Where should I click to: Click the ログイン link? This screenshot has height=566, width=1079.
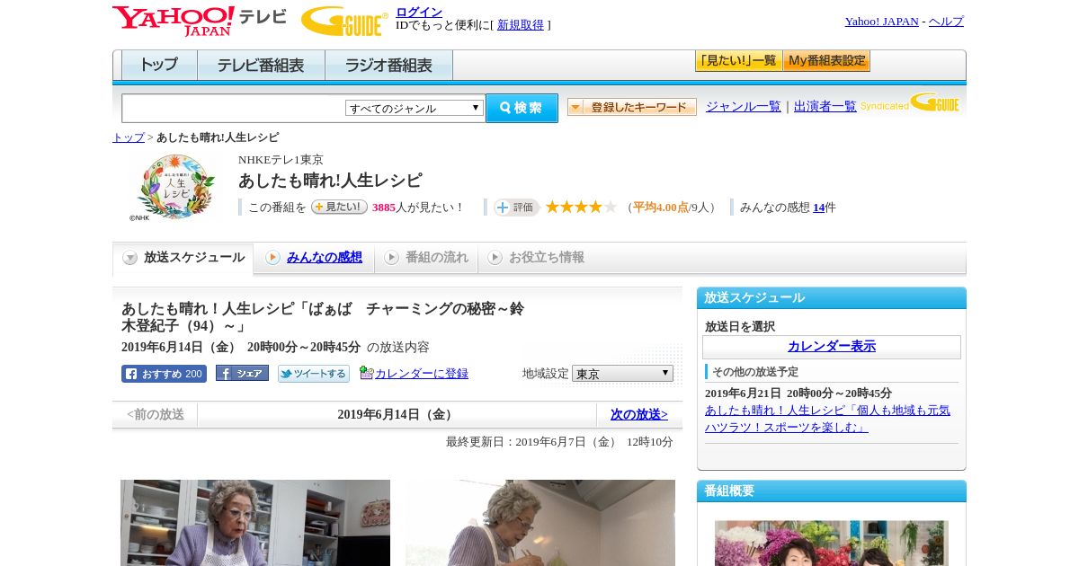(419, 12)
